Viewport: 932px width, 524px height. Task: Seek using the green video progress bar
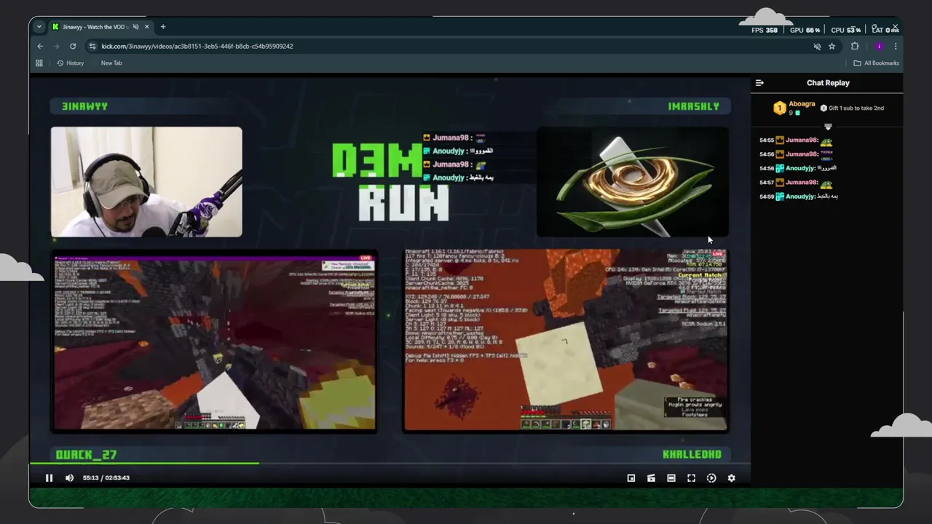click(390, 463)
